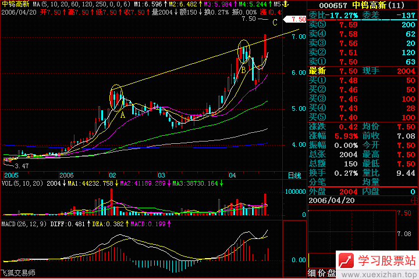Click the 日线 period label
The image size is (419, 279).
(x=294, y=175)
